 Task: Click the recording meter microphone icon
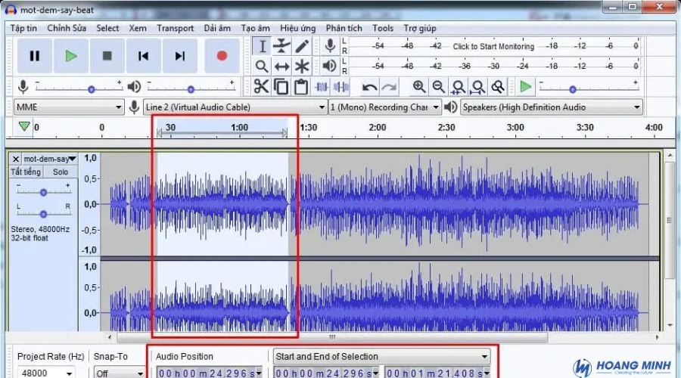(x=330, y=45)
